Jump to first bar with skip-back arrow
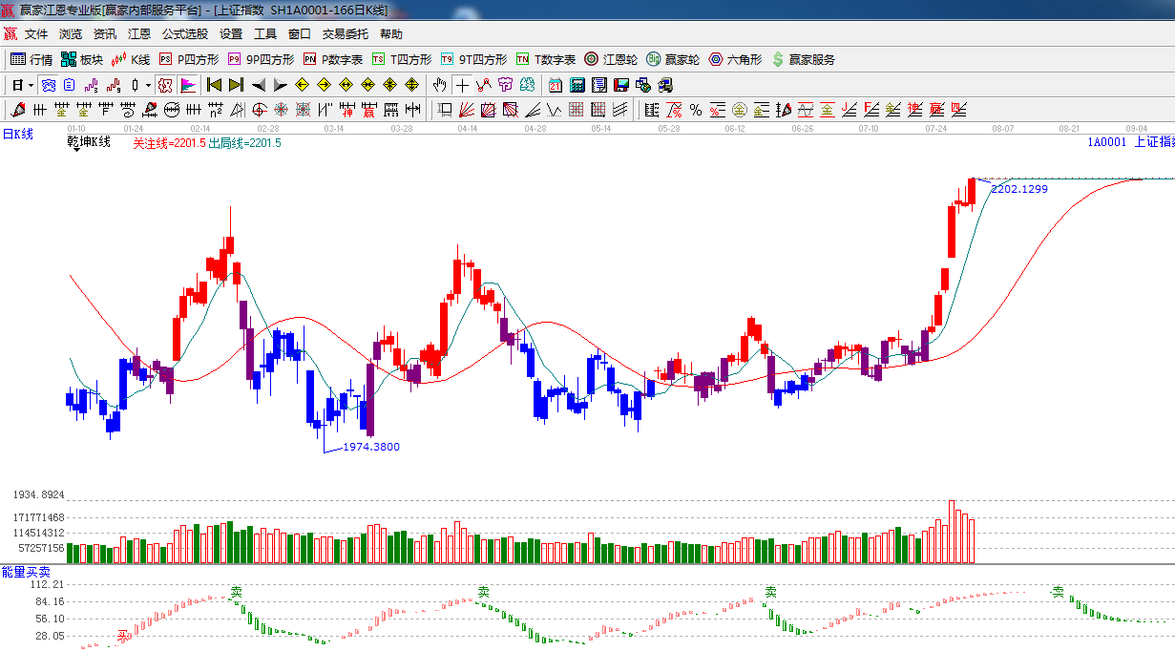The width and height of the screenshot is (1175, 651). [x=214, y=85]
